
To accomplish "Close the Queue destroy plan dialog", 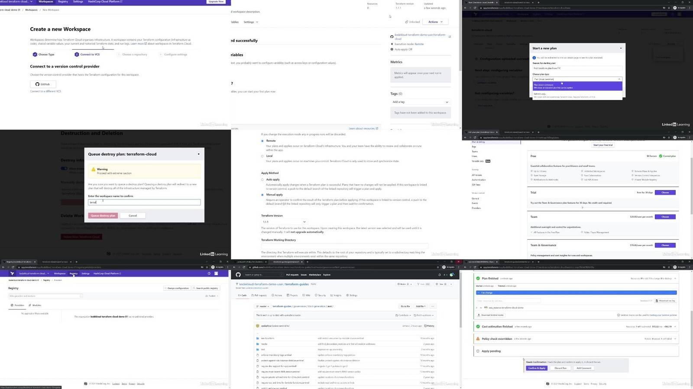I will click(x=199, y=154).
